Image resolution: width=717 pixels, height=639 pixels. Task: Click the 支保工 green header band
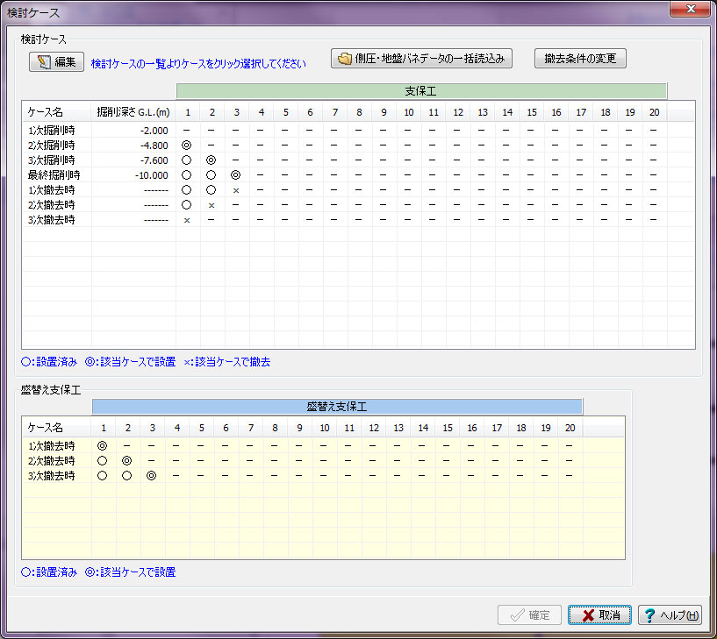[421, 91]
